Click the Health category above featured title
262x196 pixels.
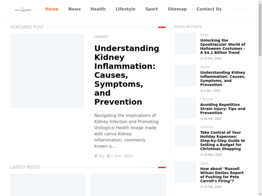pos(101,37)
